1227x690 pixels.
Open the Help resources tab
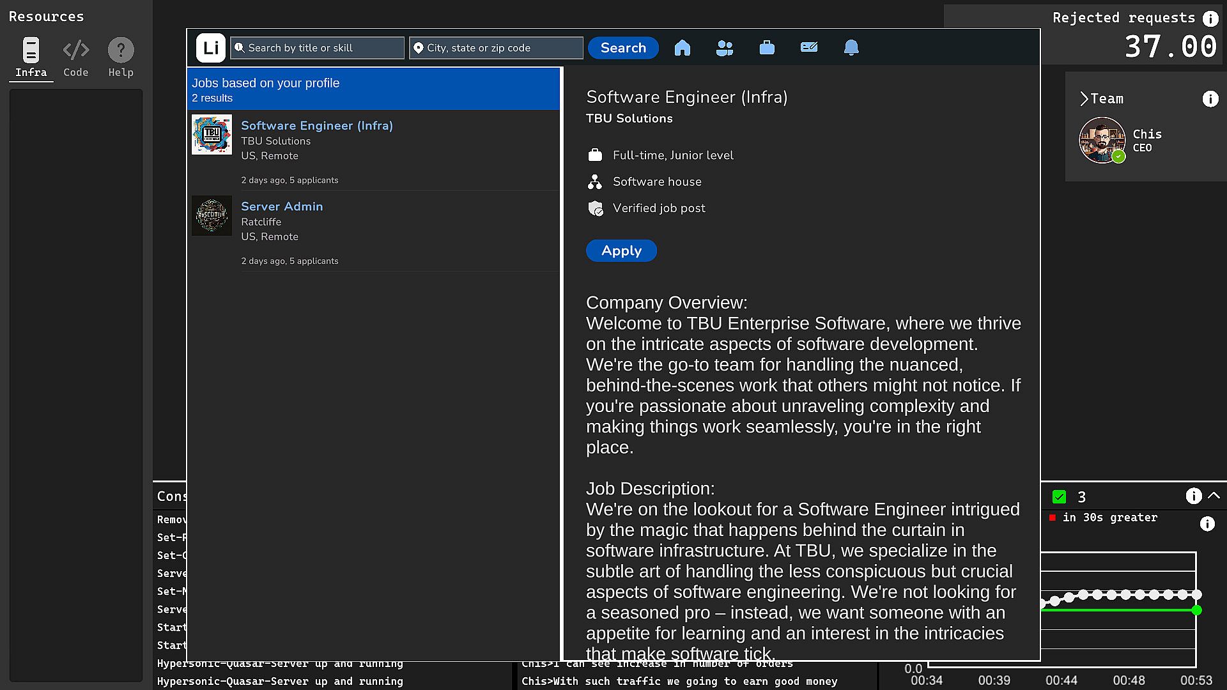tap(121, 57)
